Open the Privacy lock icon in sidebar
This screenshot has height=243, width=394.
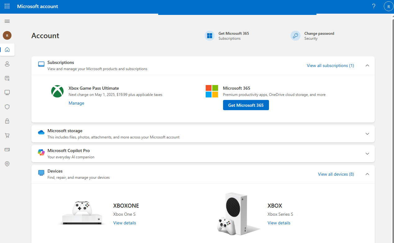tap(7, 121)
